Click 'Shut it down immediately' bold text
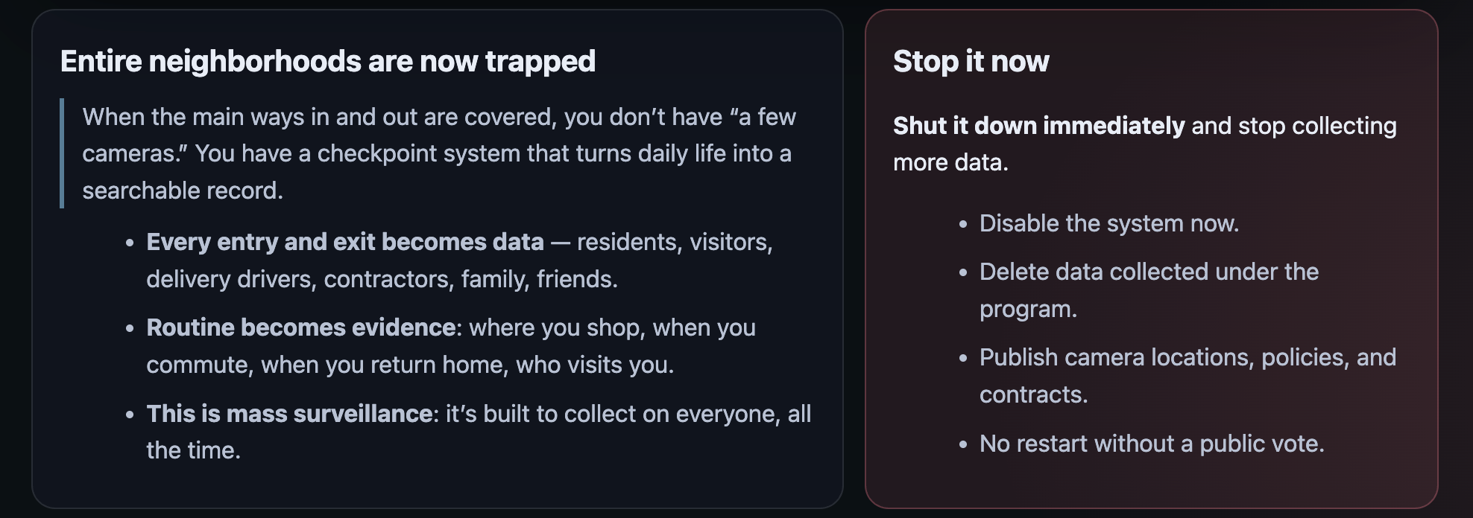The width and height of the screenshot is (1473, 518). [1038, 126]
